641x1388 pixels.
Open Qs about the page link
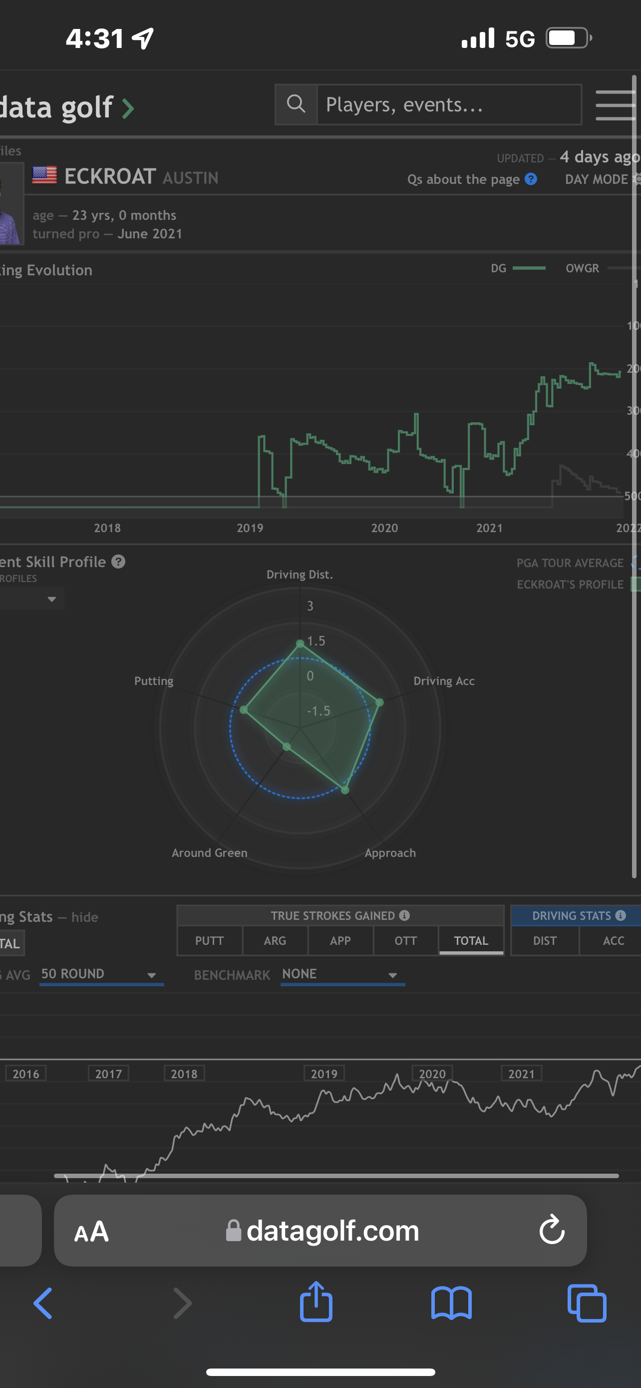tap(463, 179)
